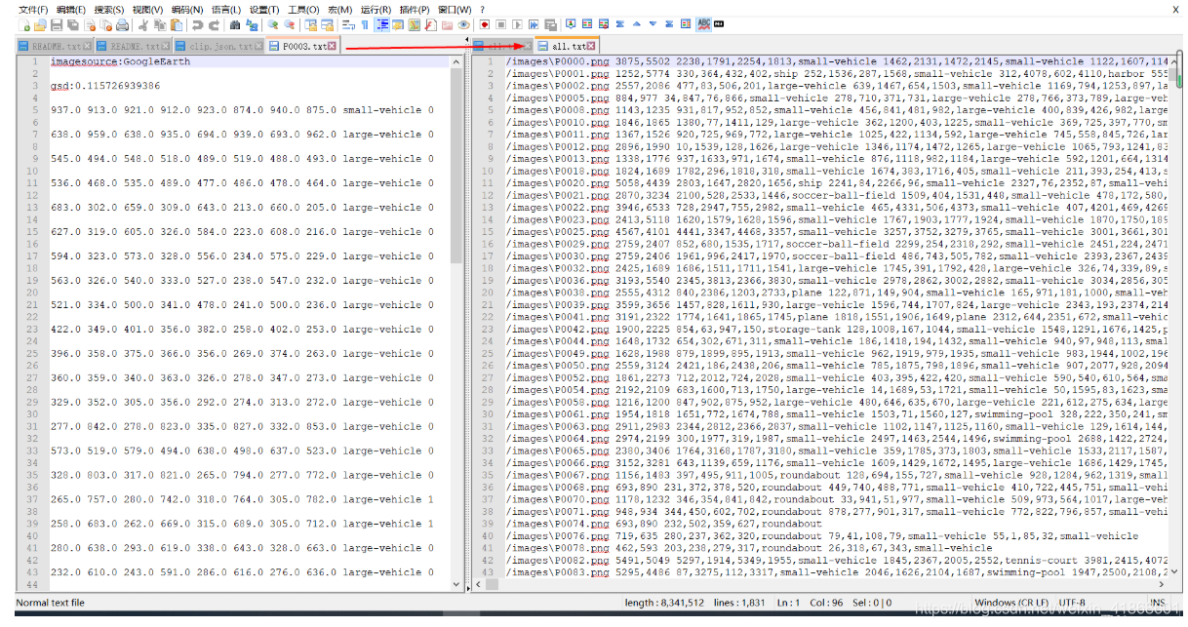
Task: Click Normal text file in status bar
Action: (51, 603)
